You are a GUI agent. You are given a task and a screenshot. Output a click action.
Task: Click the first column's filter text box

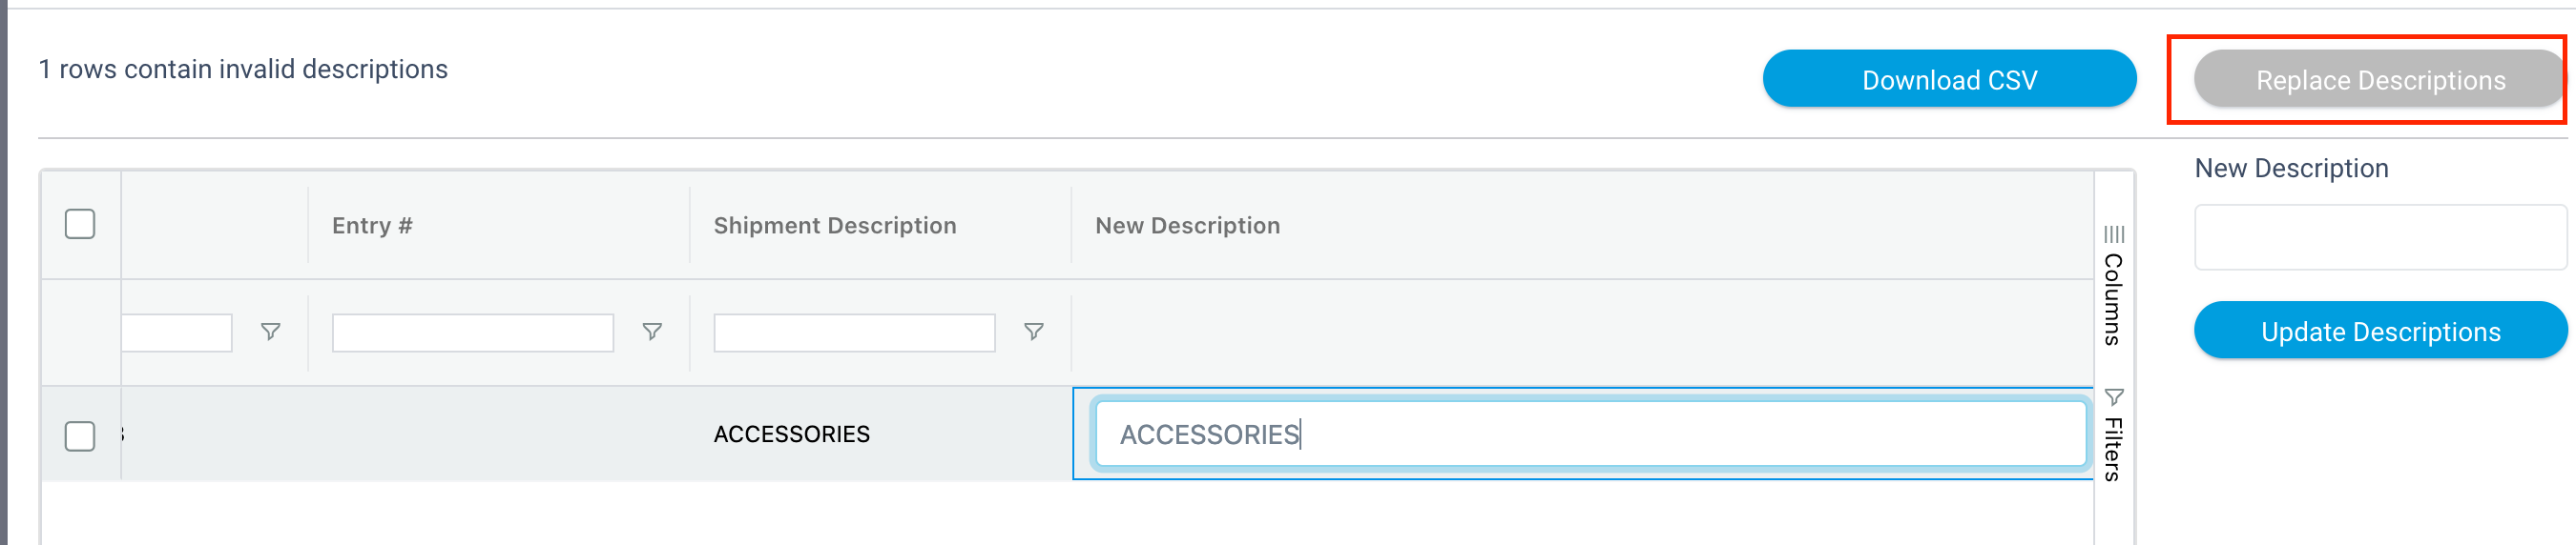(177, 333)
